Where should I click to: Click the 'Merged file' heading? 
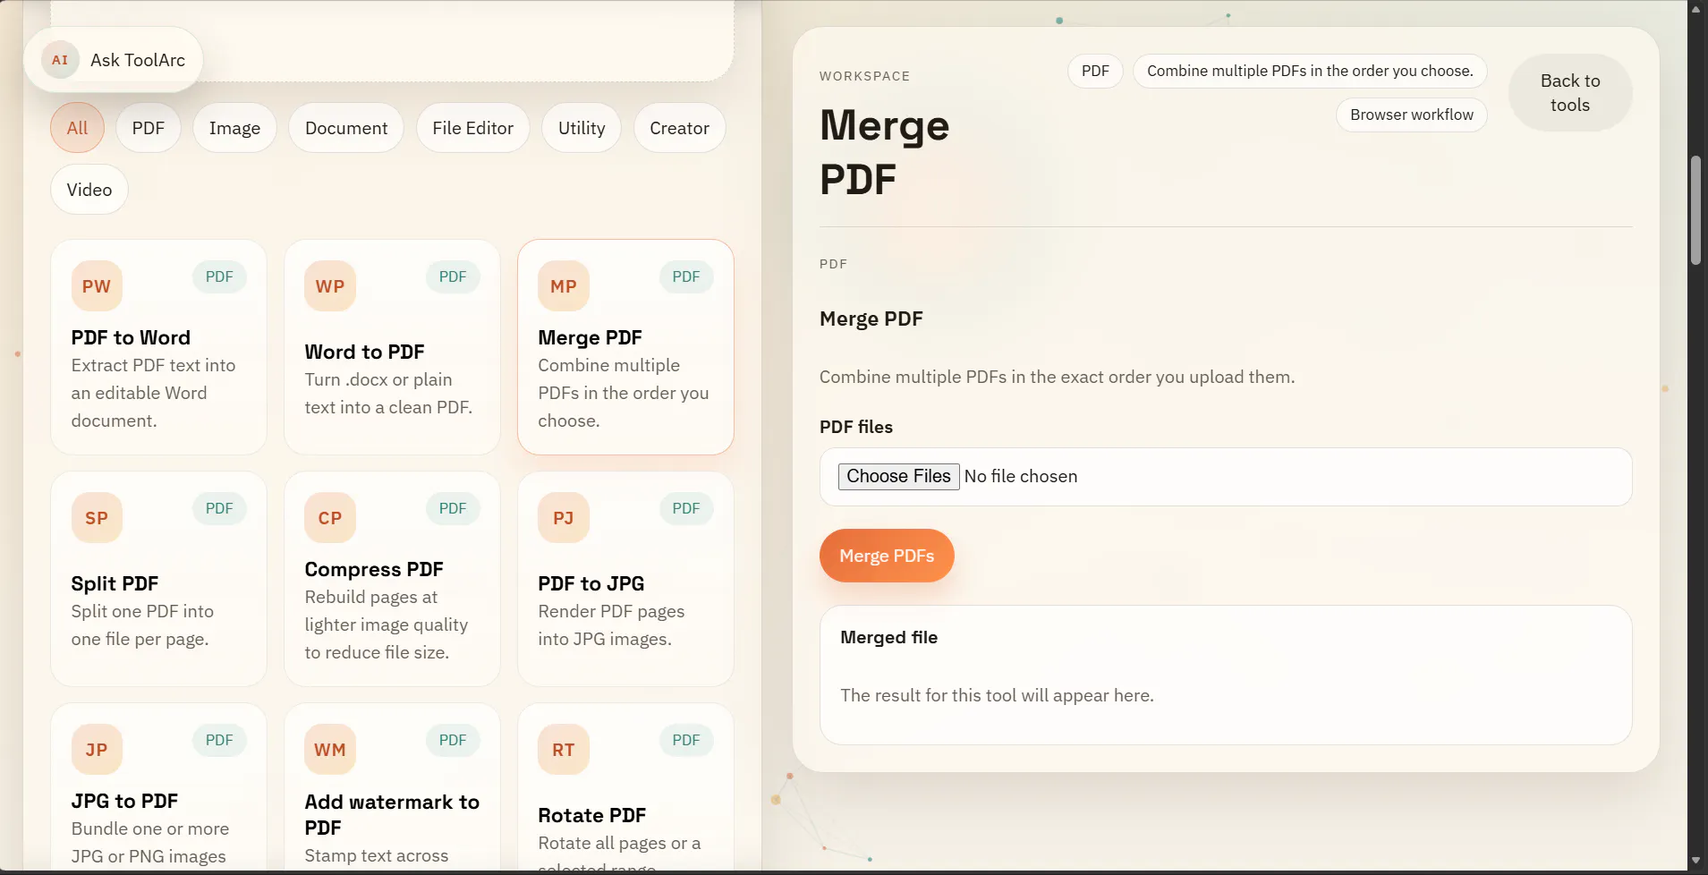(x=888, y=637)
